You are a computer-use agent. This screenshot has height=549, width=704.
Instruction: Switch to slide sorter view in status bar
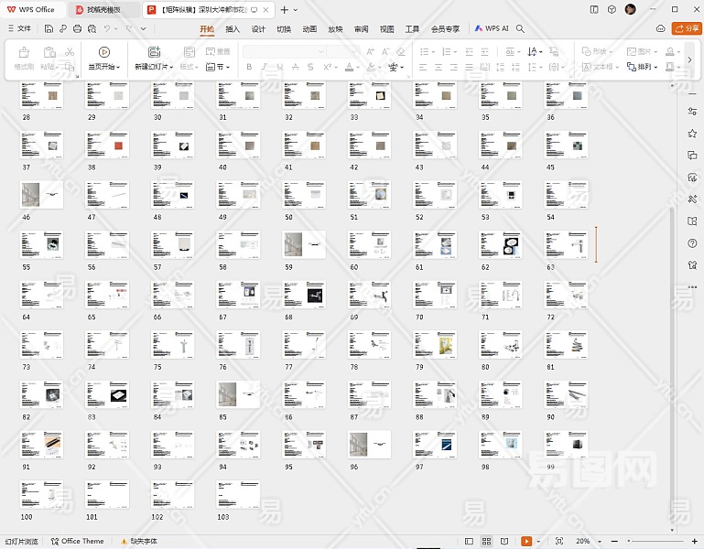pyautogui.click(x=487, y=542)
